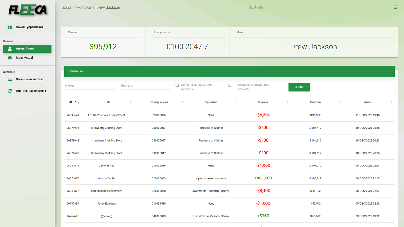Click Los Santos Police Department

[107, 115]
